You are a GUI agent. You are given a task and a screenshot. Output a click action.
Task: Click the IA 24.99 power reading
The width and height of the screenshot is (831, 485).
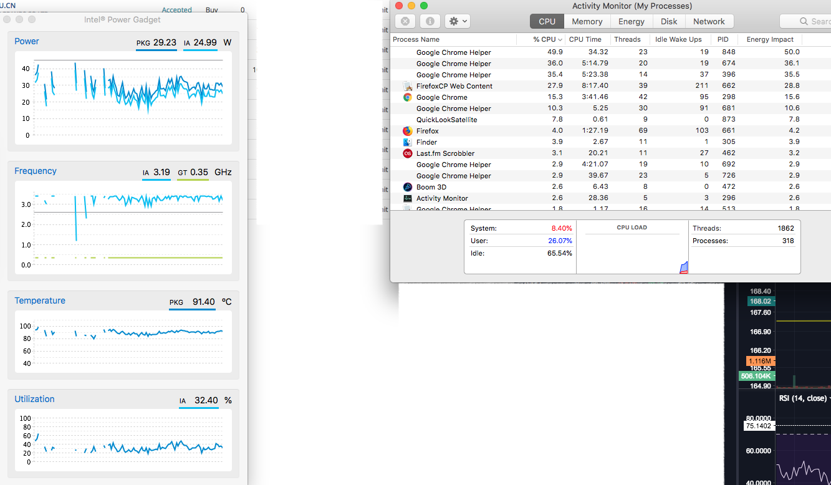click(200, 43)
